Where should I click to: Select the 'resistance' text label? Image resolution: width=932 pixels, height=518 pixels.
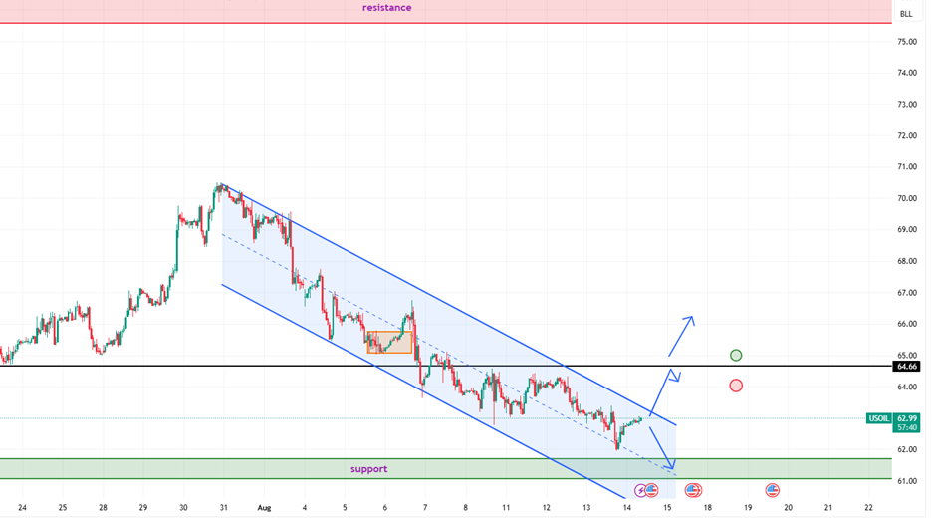pos(387,8)
